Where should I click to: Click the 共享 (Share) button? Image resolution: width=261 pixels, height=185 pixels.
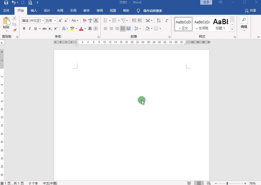coord(250,11)
